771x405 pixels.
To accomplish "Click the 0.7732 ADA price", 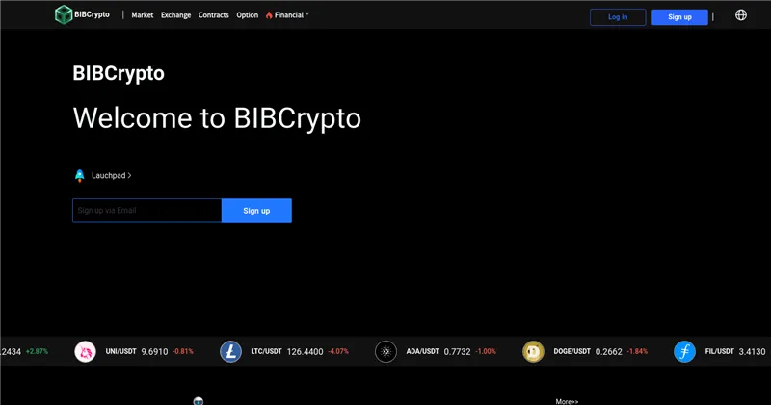I will (457, 352).
